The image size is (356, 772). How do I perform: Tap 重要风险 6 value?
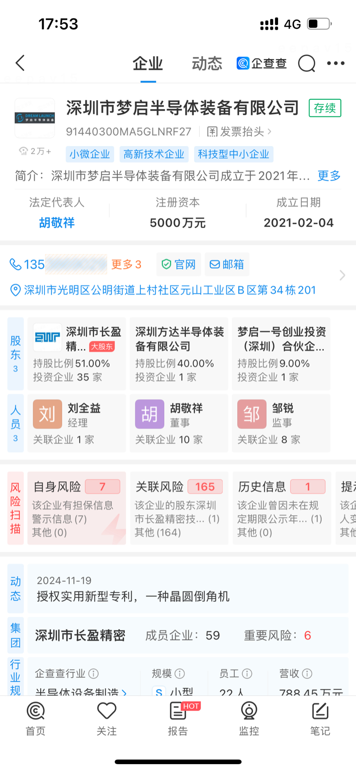point(307,636)
